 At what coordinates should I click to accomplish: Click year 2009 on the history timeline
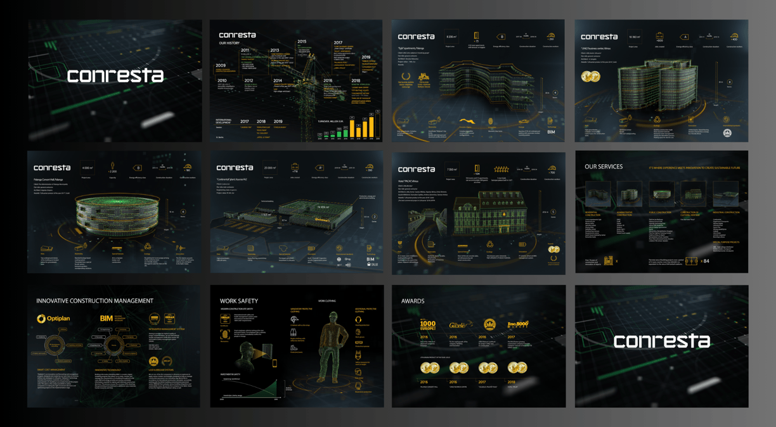pos(221,65)
